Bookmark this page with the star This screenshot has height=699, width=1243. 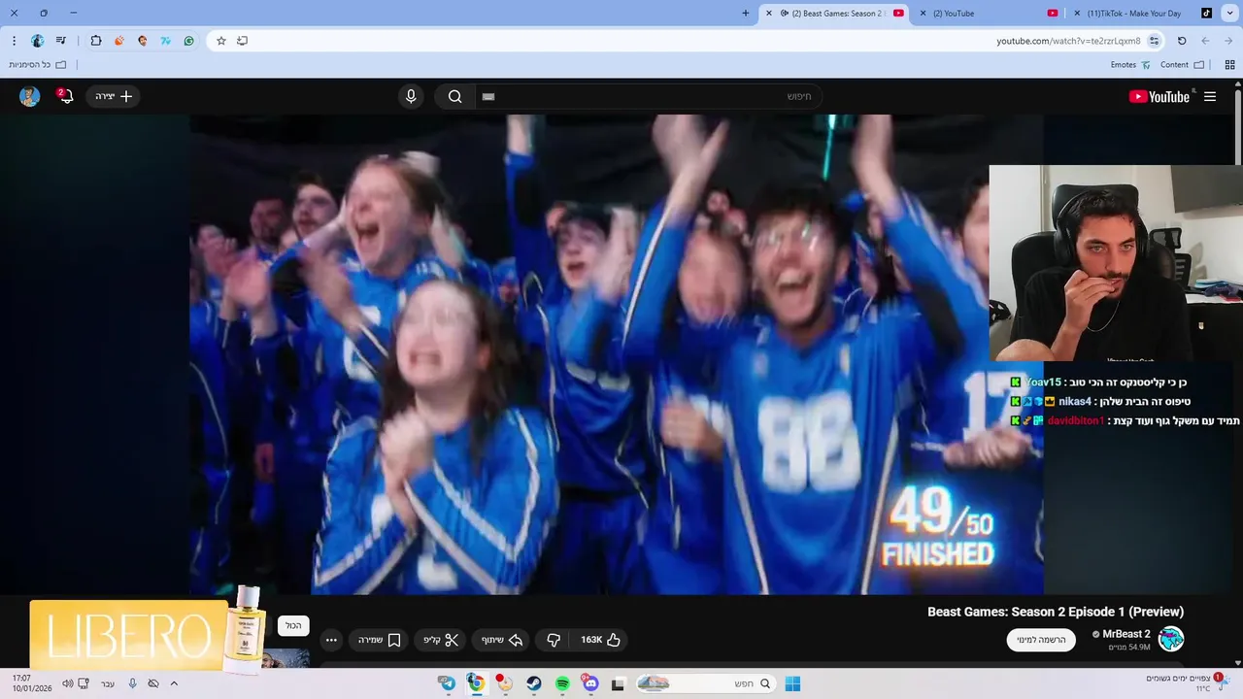[221, 41]
